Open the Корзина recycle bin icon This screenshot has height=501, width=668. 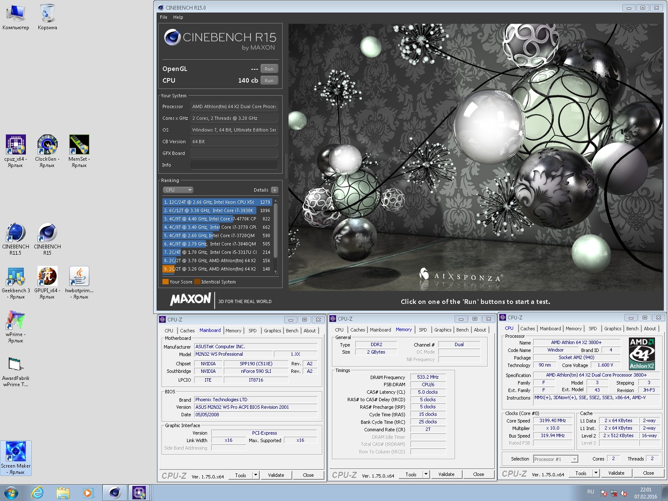(x=48, y=17)
